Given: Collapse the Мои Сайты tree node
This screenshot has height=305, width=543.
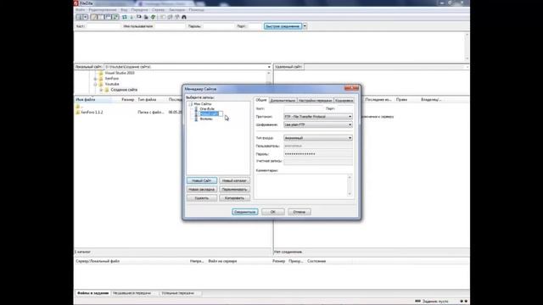Looking at the screenshot, I should [x=190, y=104].
